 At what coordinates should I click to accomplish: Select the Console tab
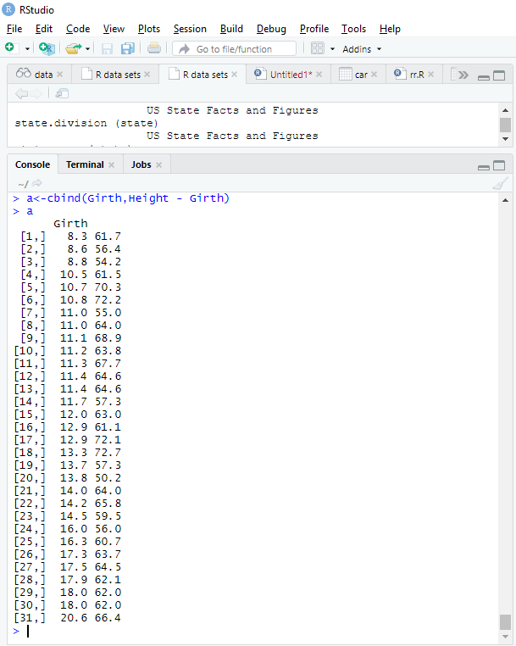[x=32, y=164]
